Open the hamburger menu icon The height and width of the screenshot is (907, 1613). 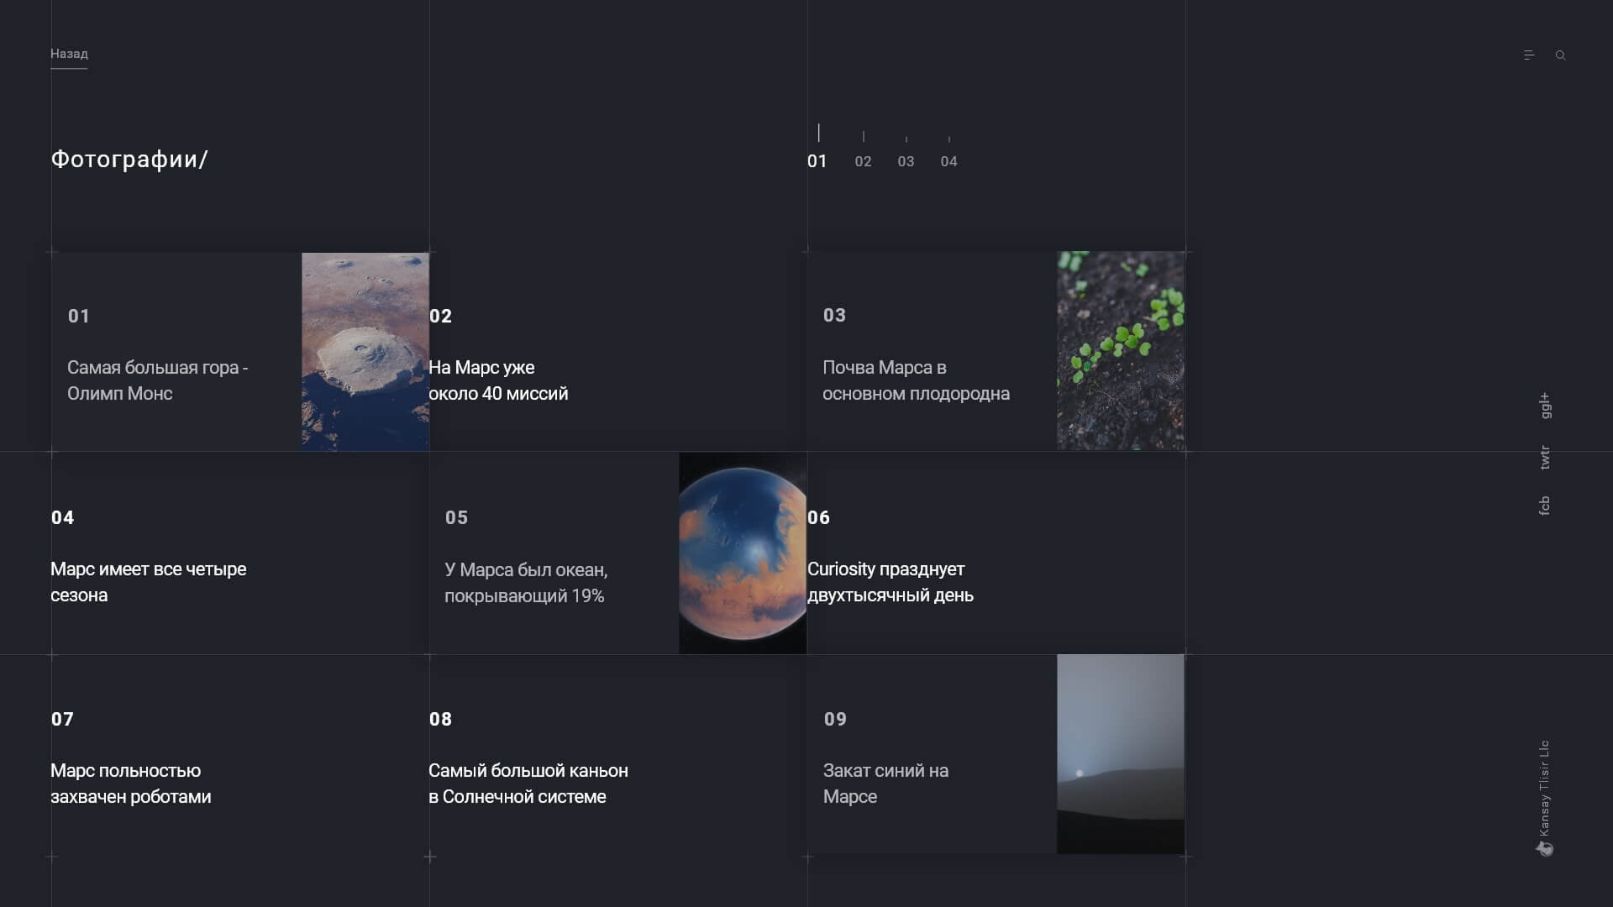point(1529,55)
